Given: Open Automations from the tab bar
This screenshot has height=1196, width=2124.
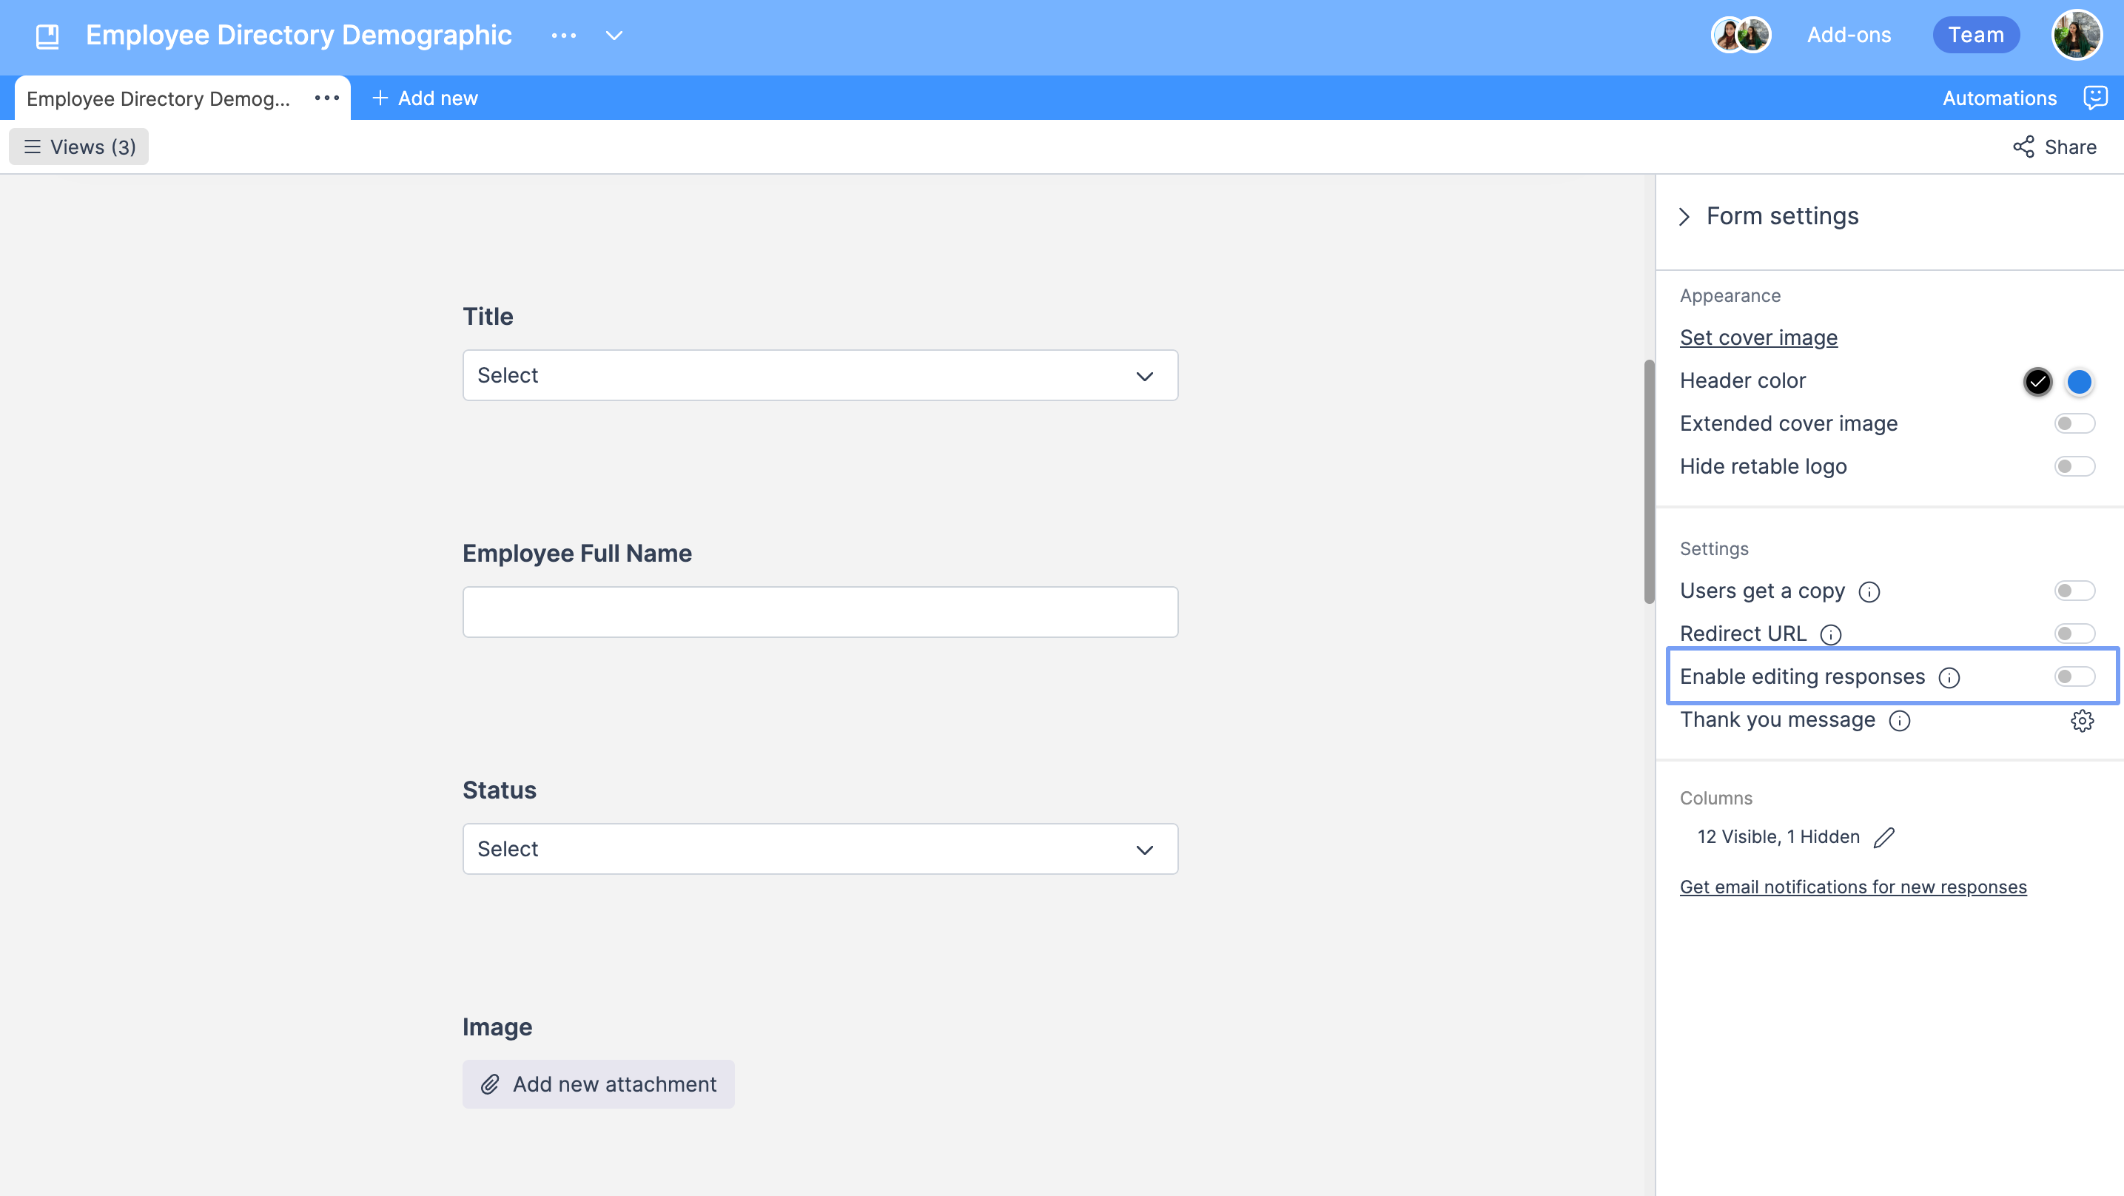Looking at the screenshot, I should 2000,98.
